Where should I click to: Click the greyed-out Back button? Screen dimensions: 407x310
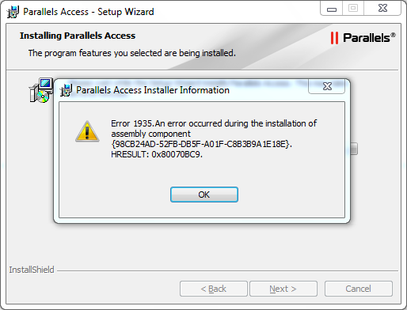214,289
